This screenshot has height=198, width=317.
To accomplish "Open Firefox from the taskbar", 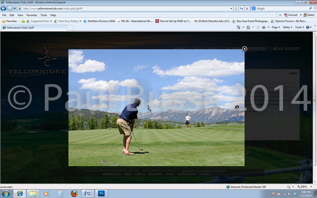I will click(74, 193).
